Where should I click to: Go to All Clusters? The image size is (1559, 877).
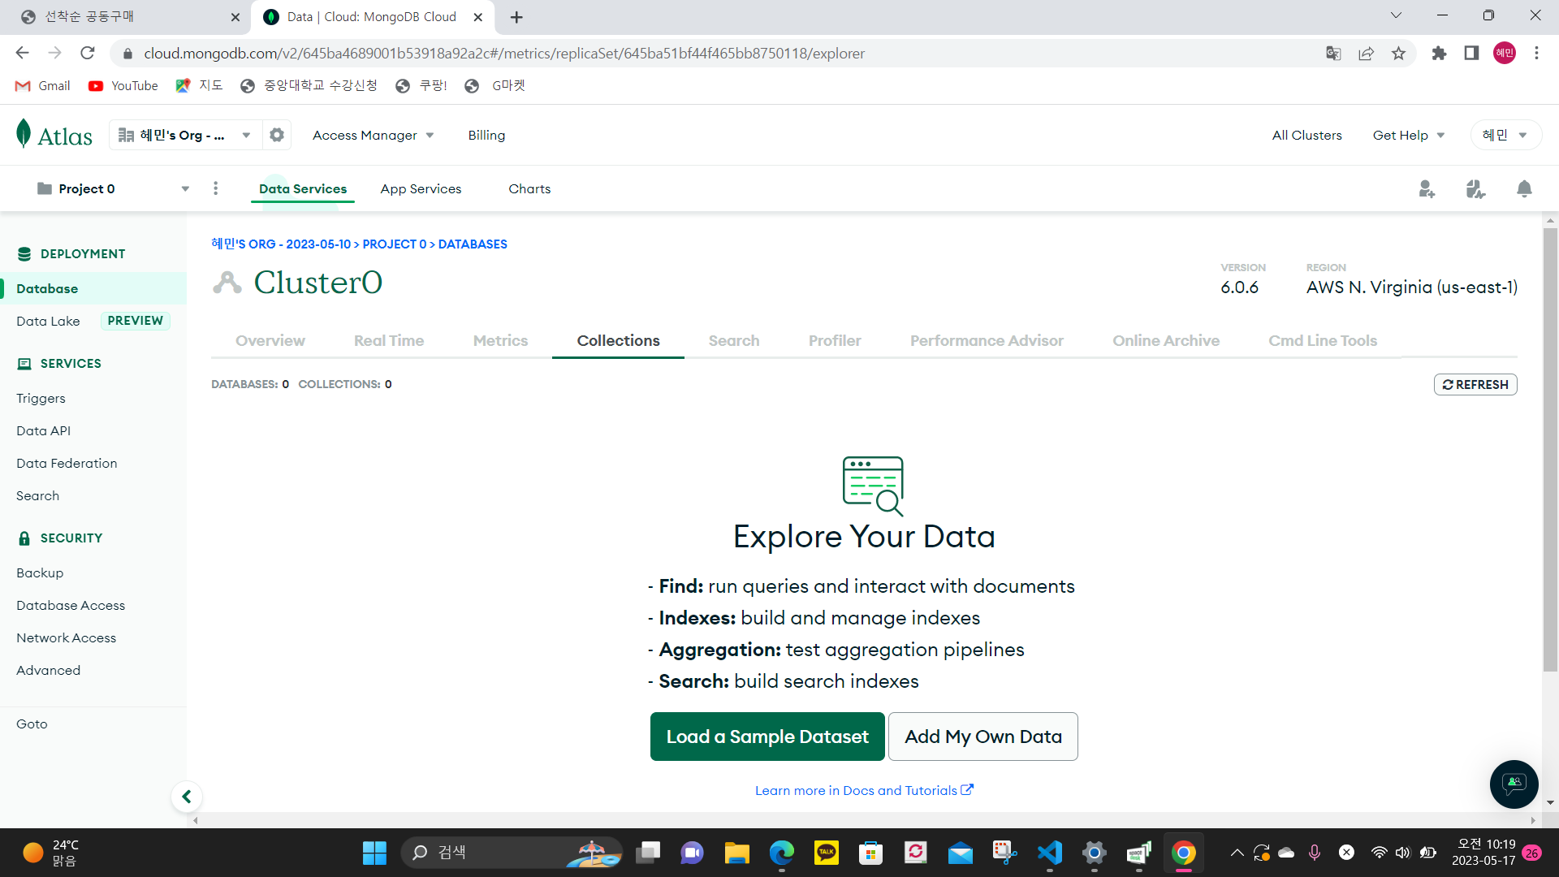click(1306, 136)
